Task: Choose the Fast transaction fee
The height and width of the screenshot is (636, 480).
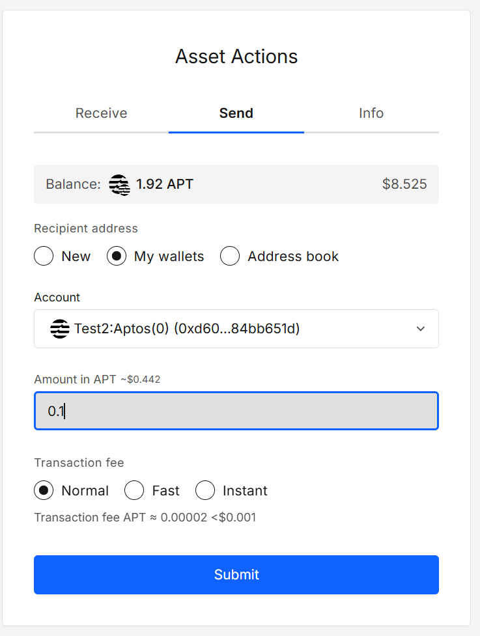Action: tap(134, 491)
